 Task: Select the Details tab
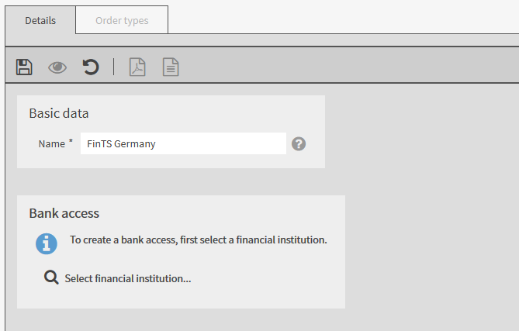40,20
